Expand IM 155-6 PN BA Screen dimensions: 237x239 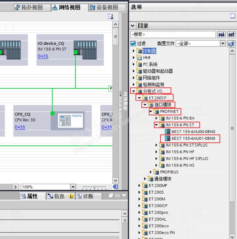156,118
